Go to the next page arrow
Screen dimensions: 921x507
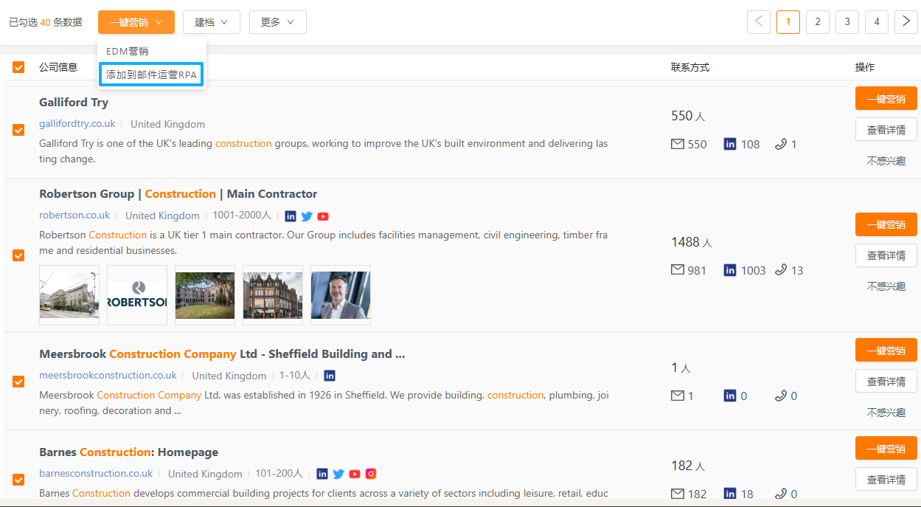click(x=906, y=22)
